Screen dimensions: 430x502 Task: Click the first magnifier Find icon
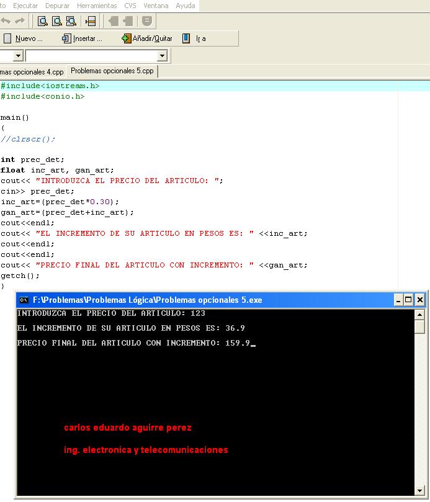pos(43,22)
